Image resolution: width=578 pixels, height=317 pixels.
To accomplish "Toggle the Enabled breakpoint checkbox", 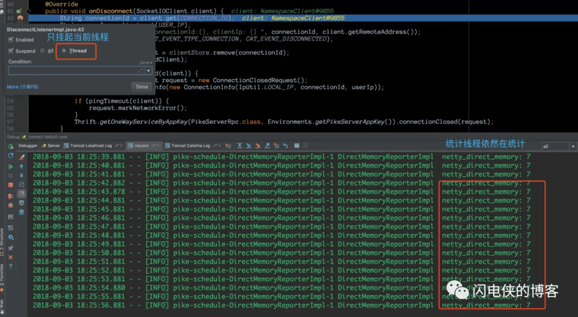I will pyautogui.click(x=11, y=40).
